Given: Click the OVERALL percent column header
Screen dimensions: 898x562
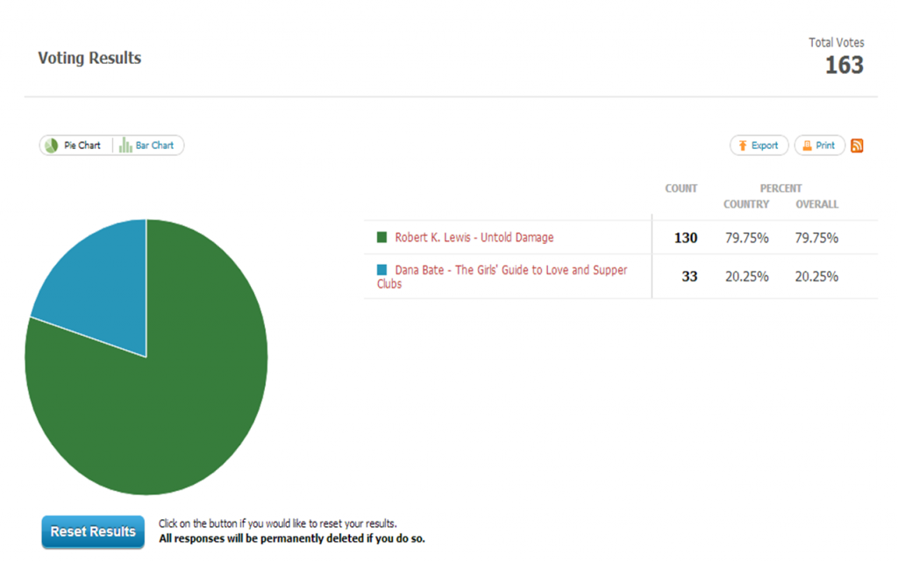Looking at the screenshot, I should coord(816,204).
